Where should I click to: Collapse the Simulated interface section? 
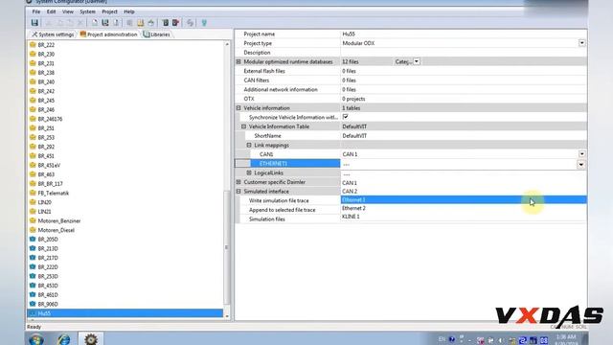tap(238, 192)
